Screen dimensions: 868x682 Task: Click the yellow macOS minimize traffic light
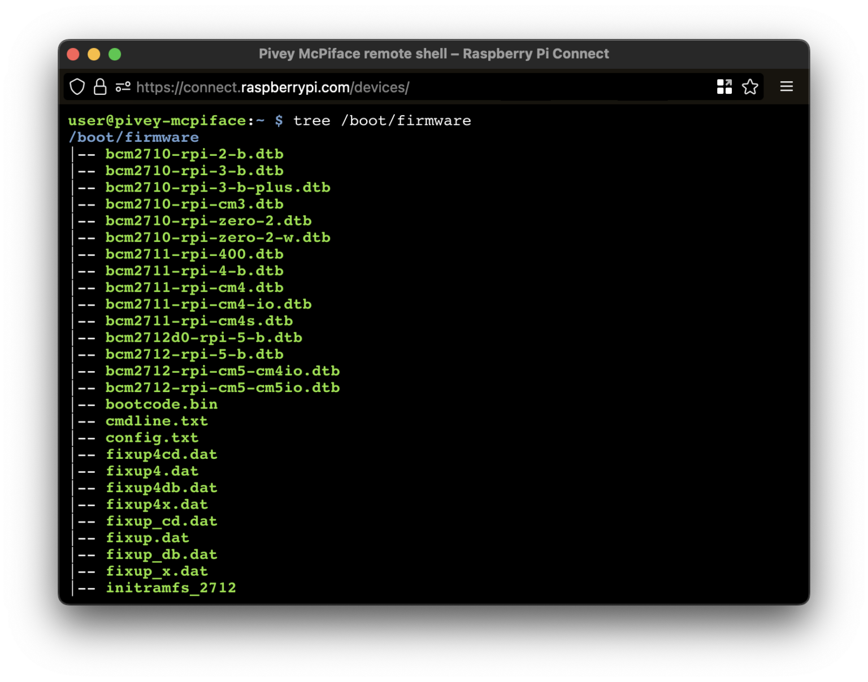pos(93,54)
